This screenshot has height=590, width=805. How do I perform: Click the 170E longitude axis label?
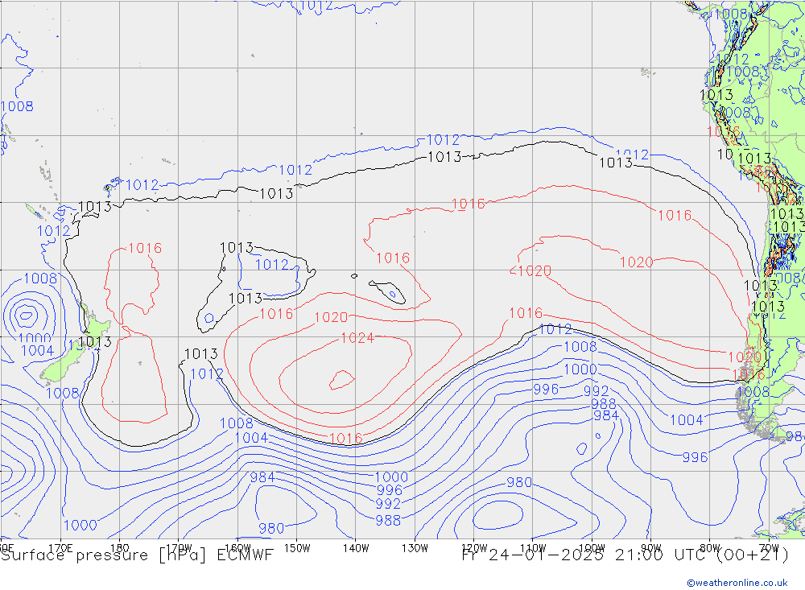point(61,547)
